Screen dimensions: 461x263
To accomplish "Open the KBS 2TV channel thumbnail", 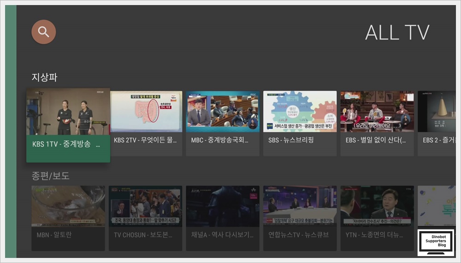I will click(x=146, y=111).
